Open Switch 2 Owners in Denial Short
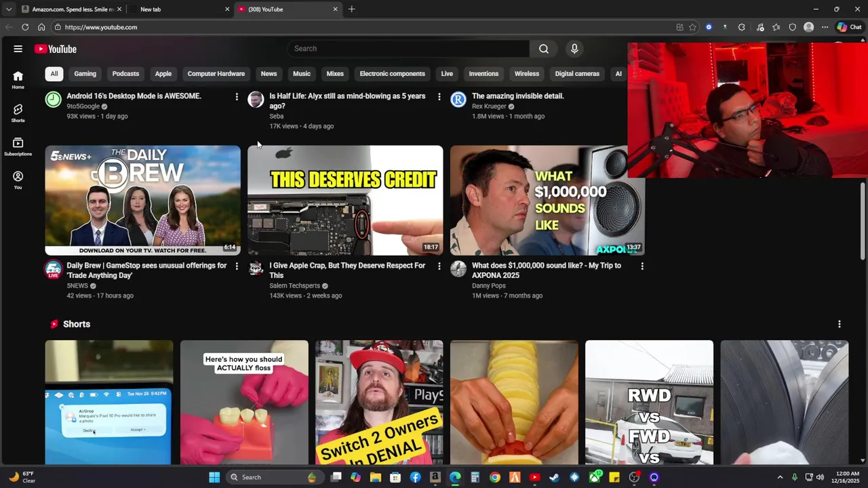Viewport: 868px width, 488px height. point(379,403)
